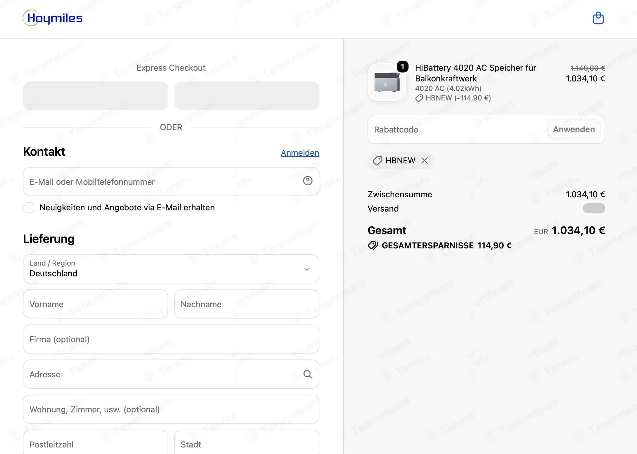
Task: Open the shopping bag cart icon
Action: tap(598, 18)
